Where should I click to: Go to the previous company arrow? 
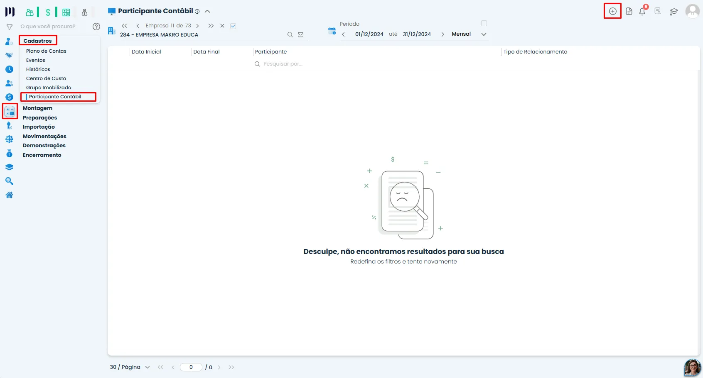138,26
